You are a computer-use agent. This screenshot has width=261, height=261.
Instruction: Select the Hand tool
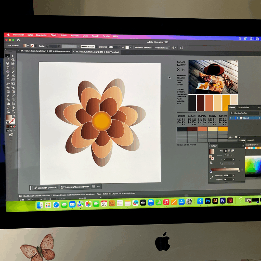click(13, 108)
